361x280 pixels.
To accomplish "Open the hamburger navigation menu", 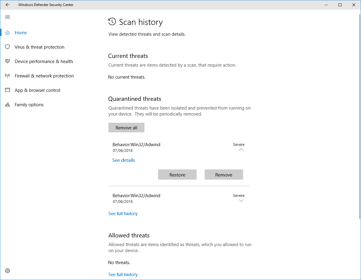I will 8,17.
